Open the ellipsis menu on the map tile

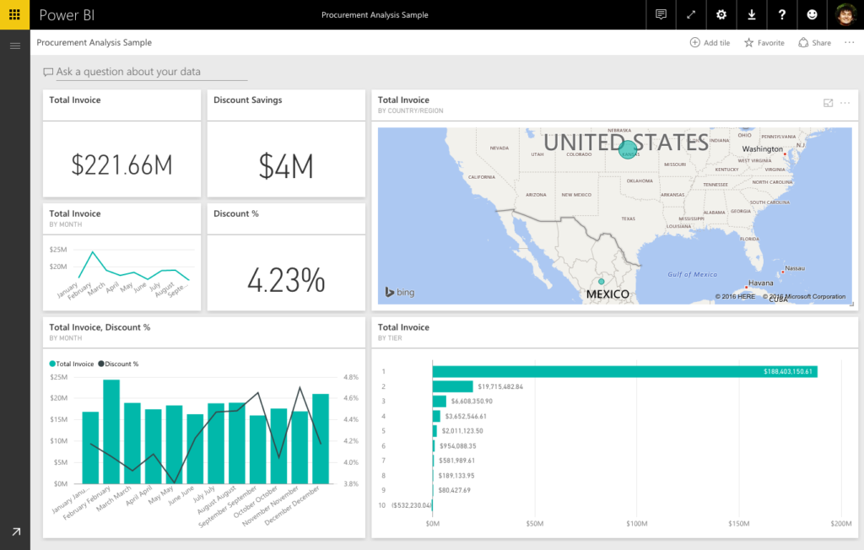tap(846, 103)
